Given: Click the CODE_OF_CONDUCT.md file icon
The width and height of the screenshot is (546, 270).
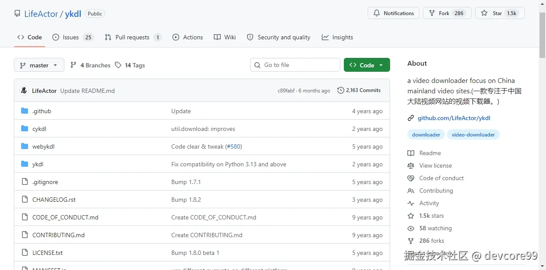Looking at the screenshot, I should pyautogui.click(x=25, y=217).
